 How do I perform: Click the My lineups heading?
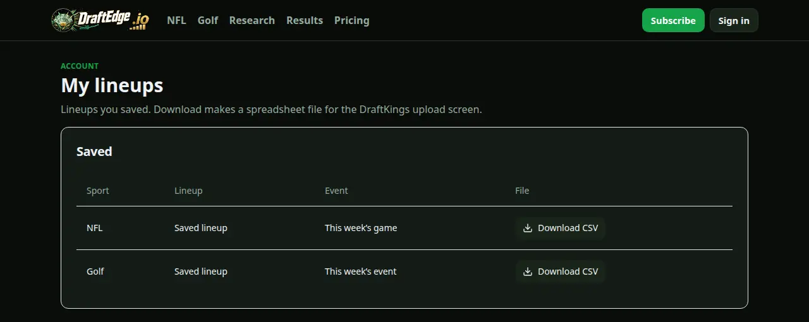(x=112, y=86)
